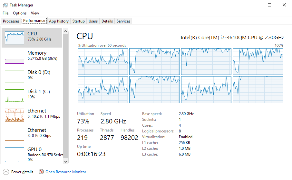Click the Resource Monitor gauge icon
The width and height of the screenshot is (292, 180).
point(41,172)
